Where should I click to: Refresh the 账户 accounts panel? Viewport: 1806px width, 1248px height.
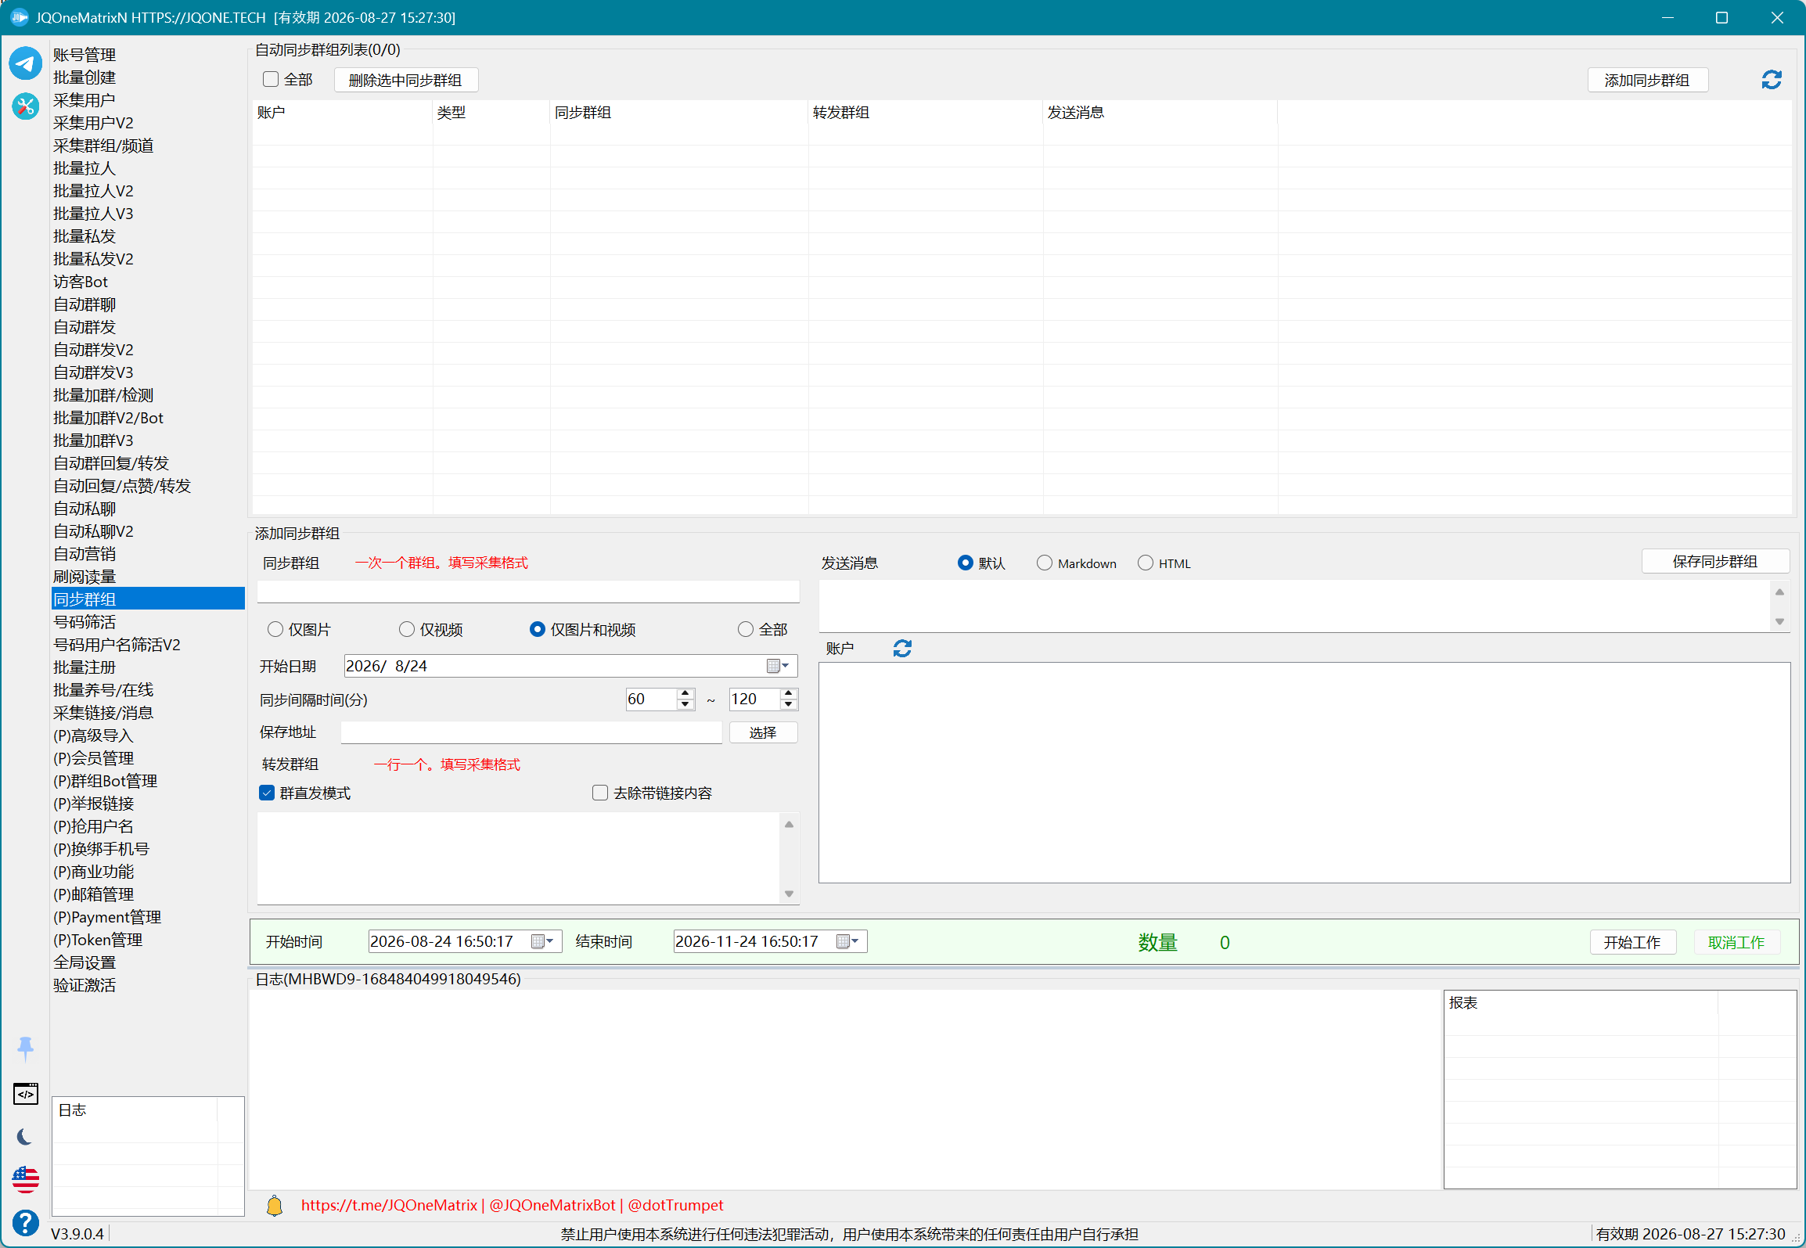coord(902,648)
